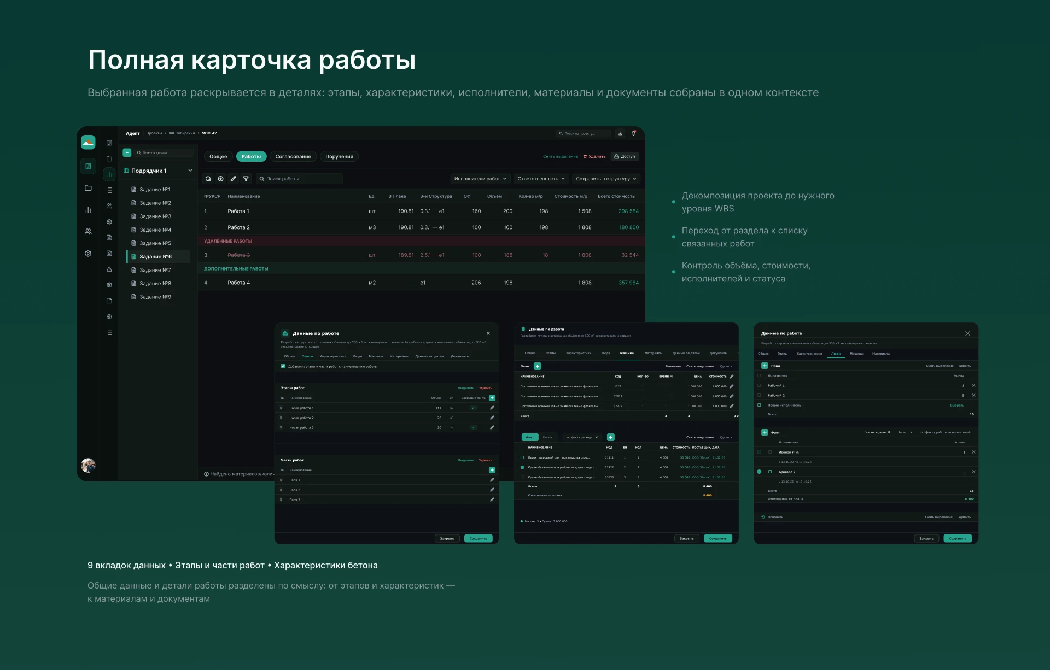Viewport: 1050px width, 670px height.
Task: Open the Характеристики tab in Этапы dialog
Action: [x=333, y=356]
